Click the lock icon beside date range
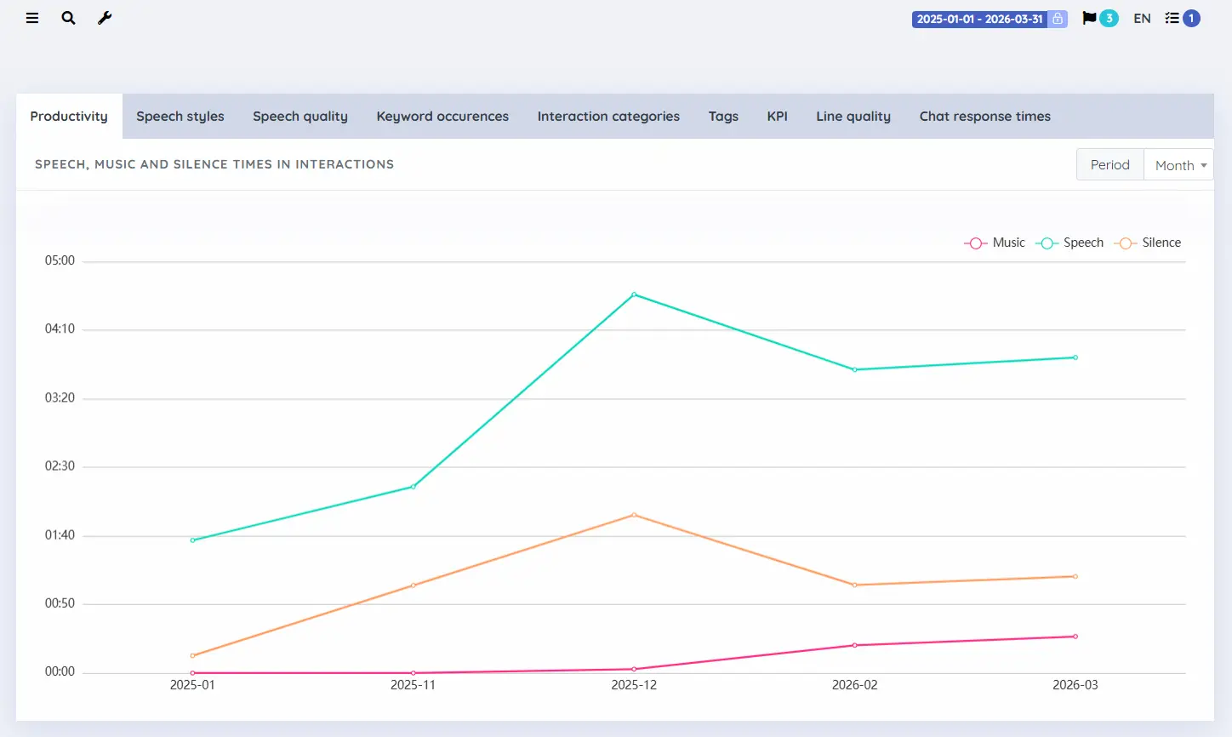Viewport: 1232px width, 737px height. tap(1058, 19)
